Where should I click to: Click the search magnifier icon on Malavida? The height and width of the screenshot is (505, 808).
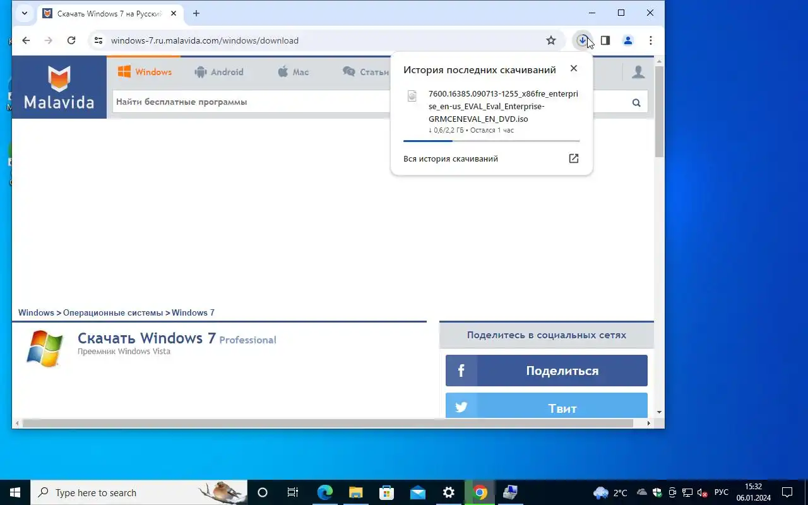[636, 103]
